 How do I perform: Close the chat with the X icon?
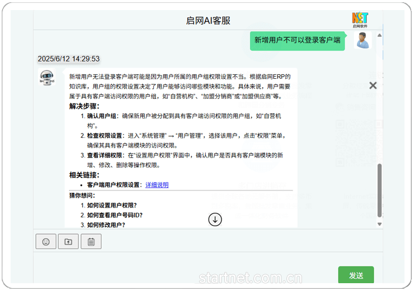[x=373, y=85]
